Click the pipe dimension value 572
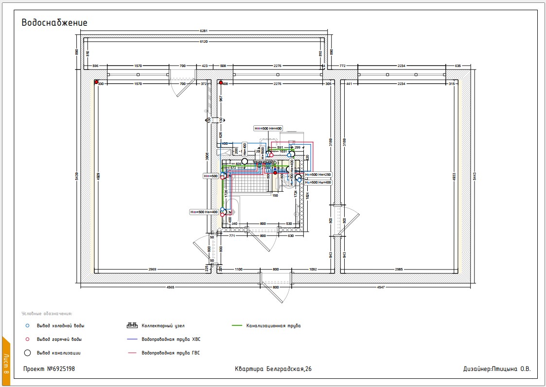The height and width of the screenshot is (387, 546). coord(233,168)
